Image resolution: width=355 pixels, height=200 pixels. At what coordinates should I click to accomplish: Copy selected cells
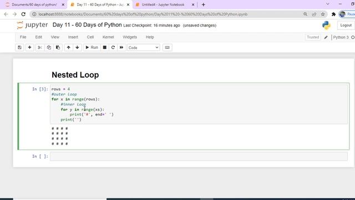(x=49, y=47)
